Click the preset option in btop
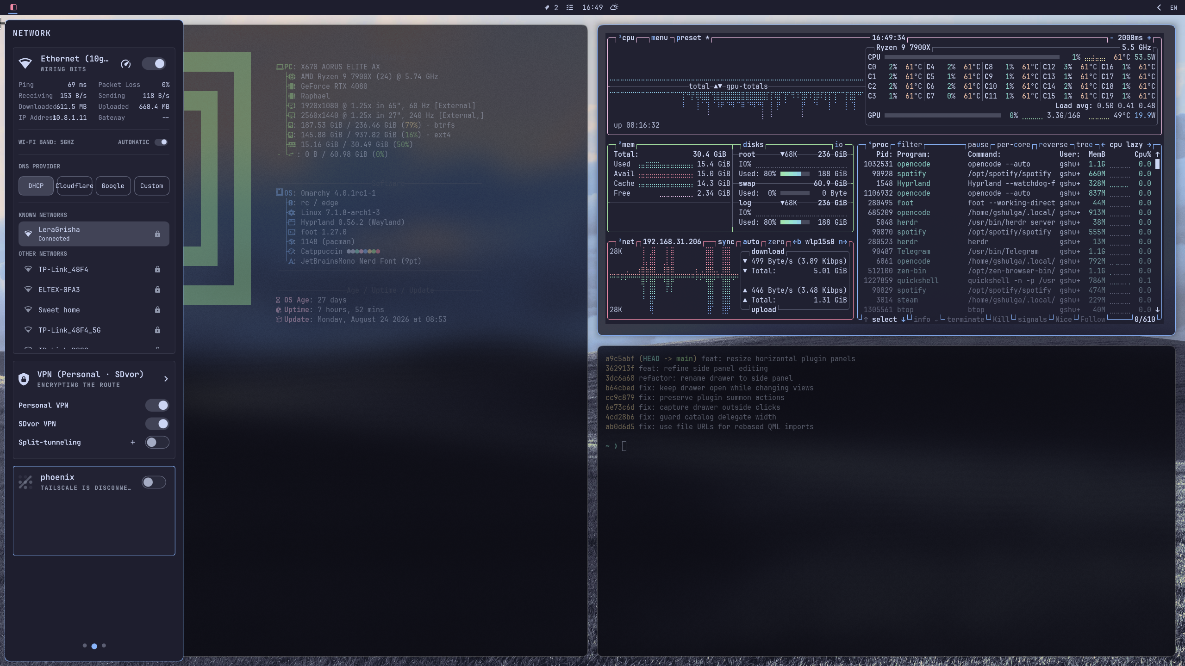Viewport: 1185px width, 666px height. point(693,38)
